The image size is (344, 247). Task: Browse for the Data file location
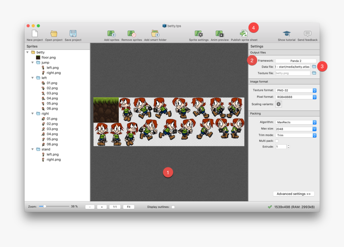tap(314, 67)
